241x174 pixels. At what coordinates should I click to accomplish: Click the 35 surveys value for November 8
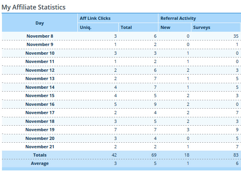point(235,36)
